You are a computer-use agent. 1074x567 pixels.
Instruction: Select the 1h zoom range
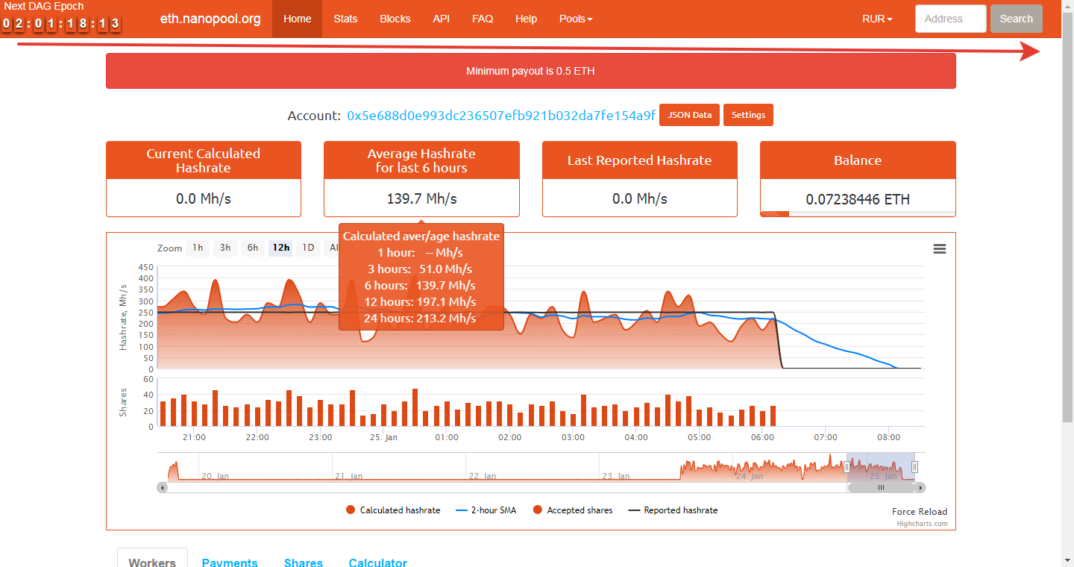pyautogui.click(x=198, y=248)
